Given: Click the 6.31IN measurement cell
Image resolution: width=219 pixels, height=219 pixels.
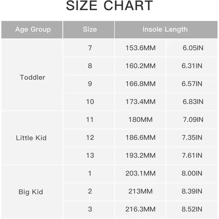Looking at the screenshot, I should [x=192, y=66].
